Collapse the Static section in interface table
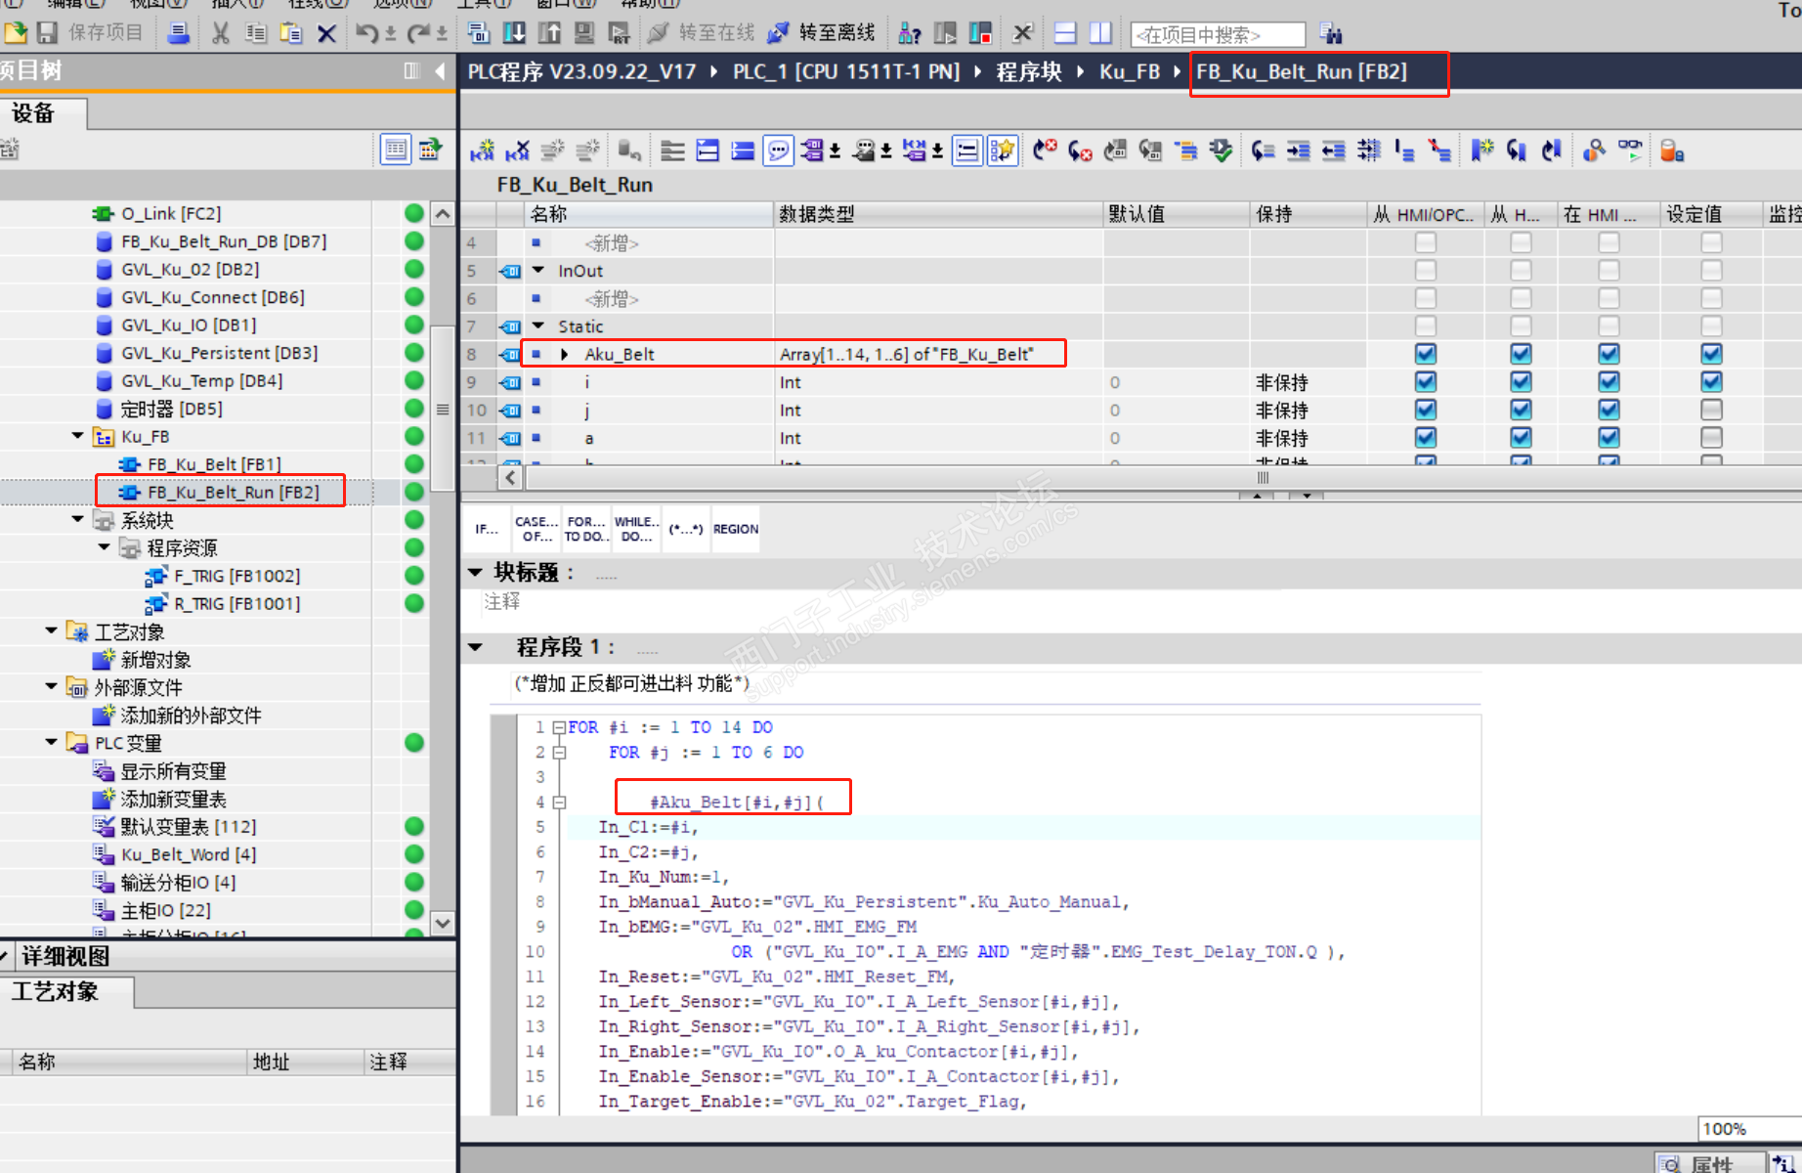Screen dimensions: 1802x1173 coord(537,326)
